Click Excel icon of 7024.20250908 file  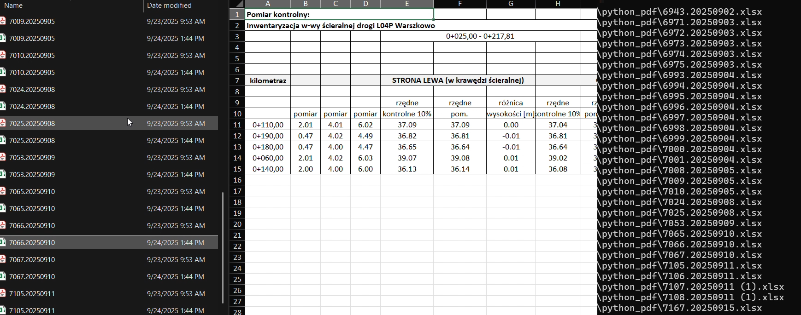[x=3, y=106]
